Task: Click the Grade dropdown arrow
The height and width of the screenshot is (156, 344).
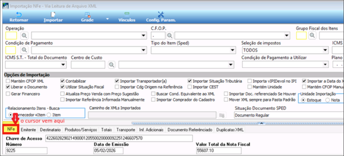Action: click(x=107, y=19)
